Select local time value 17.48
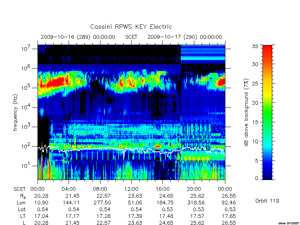Image resolution: width=300 pixels, height=225 pixels. (x=166, y=216)
